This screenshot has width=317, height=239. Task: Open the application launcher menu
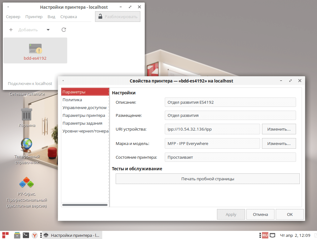(x=5, y=235)
